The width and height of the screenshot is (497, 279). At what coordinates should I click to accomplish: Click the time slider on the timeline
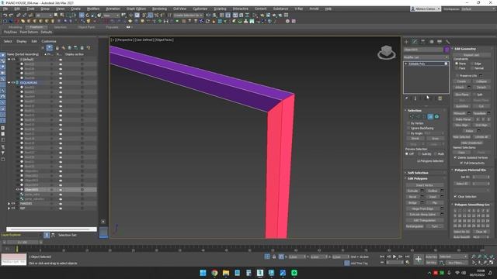[23, 243]
